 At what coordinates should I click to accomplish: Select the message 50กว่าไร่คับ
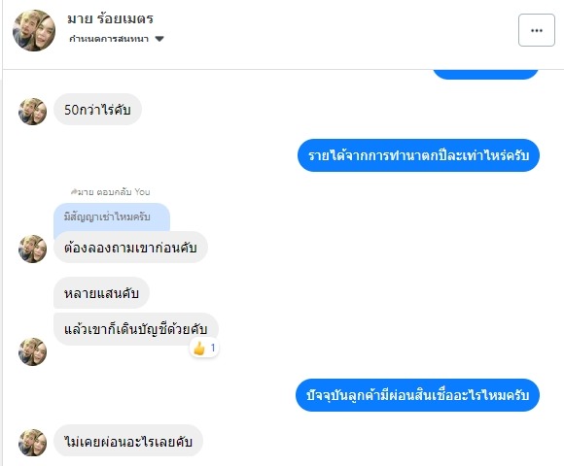pos(97,110)
